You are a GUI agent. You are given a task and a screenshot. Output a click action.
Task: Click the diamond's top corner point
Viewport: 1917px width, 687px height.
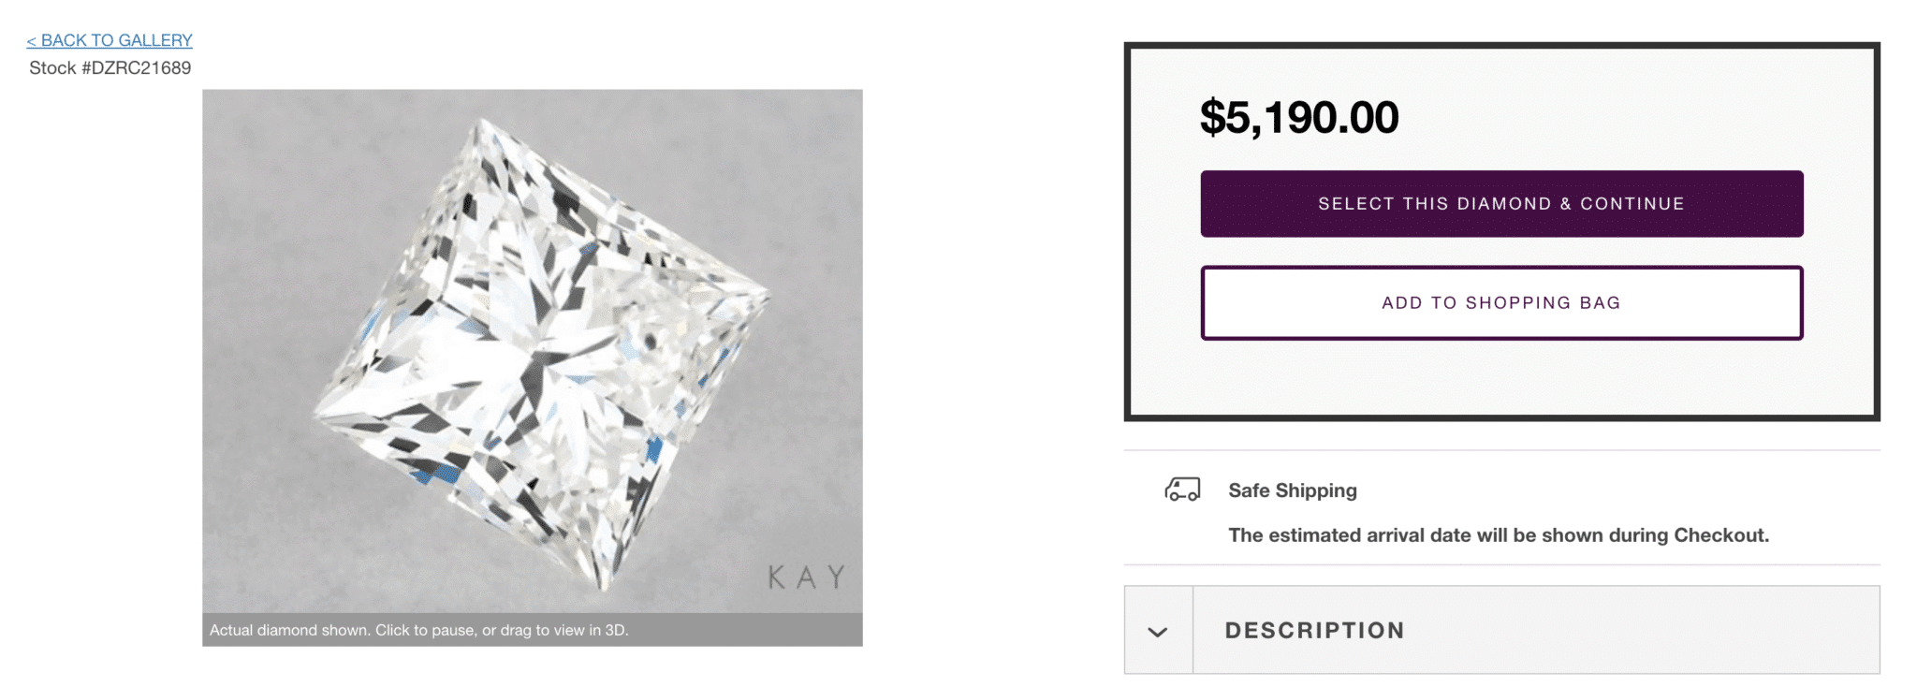point(483,121)
